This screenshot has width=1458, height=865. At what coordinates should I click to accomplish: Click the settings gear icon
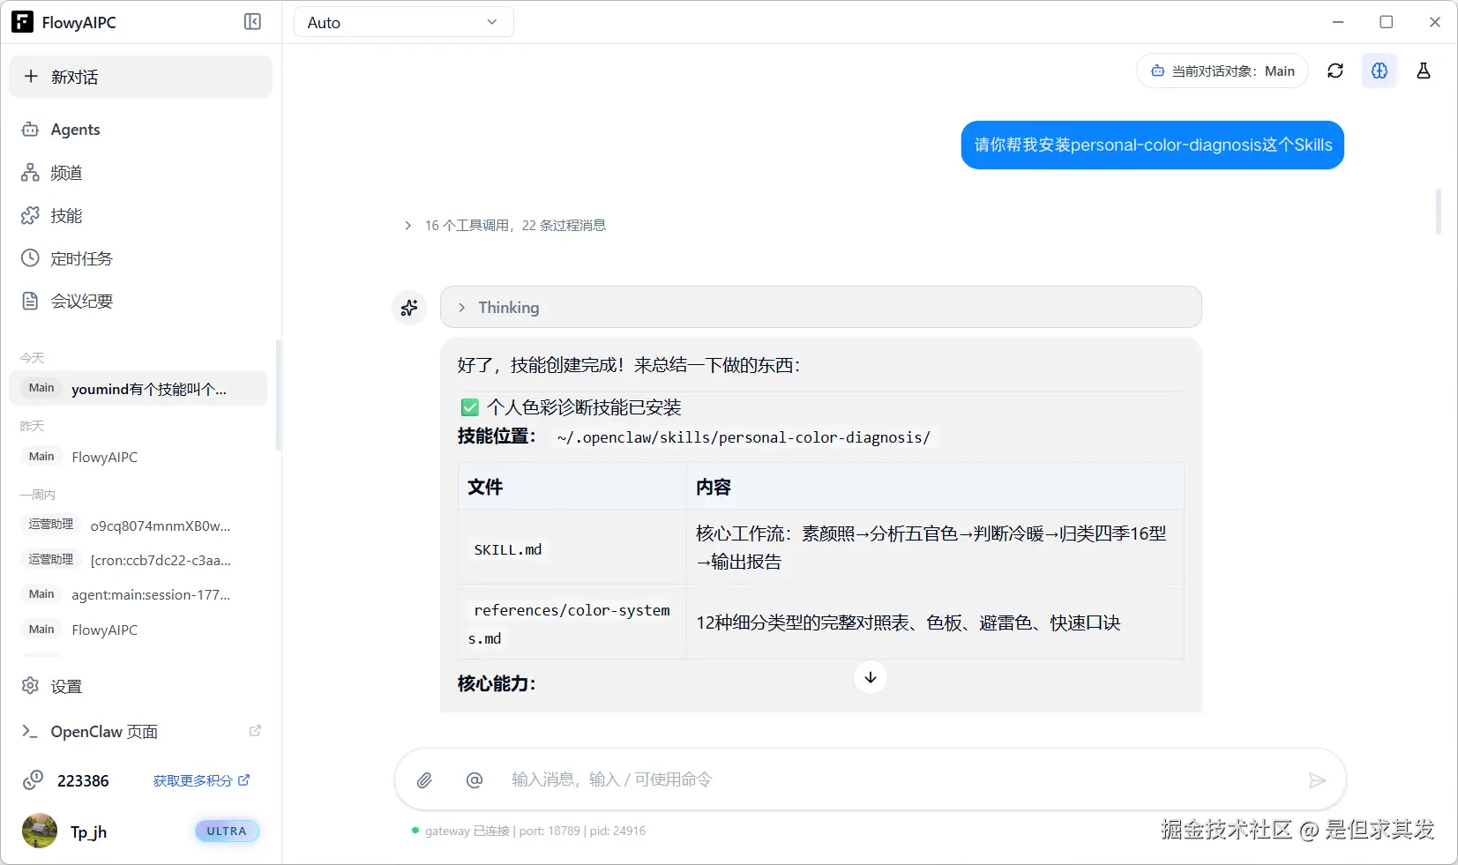click(30, 686)
